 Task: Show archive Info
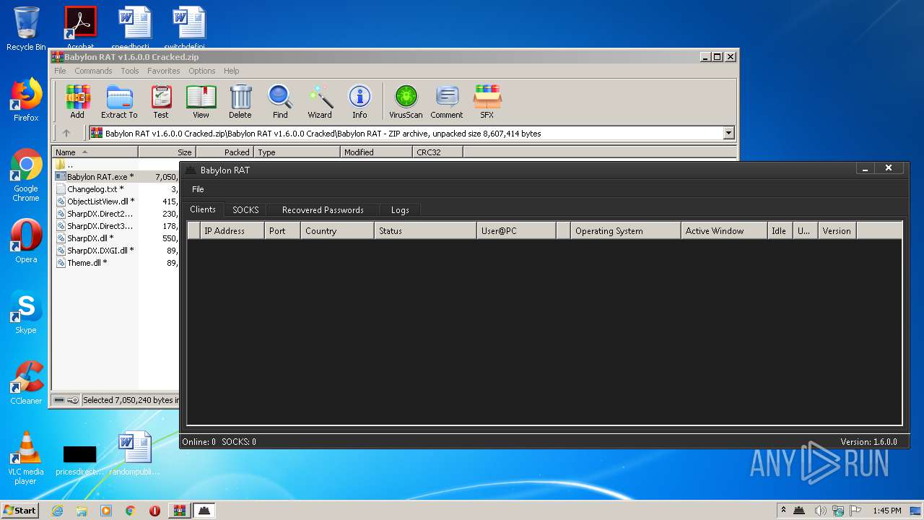[x=359, y=102]
